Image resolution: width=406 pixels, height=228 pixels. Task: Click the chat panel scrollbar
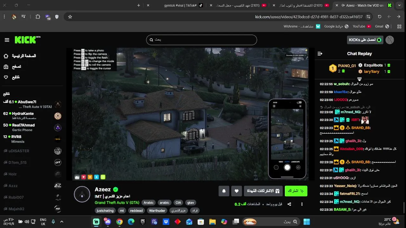click(404, 208)
